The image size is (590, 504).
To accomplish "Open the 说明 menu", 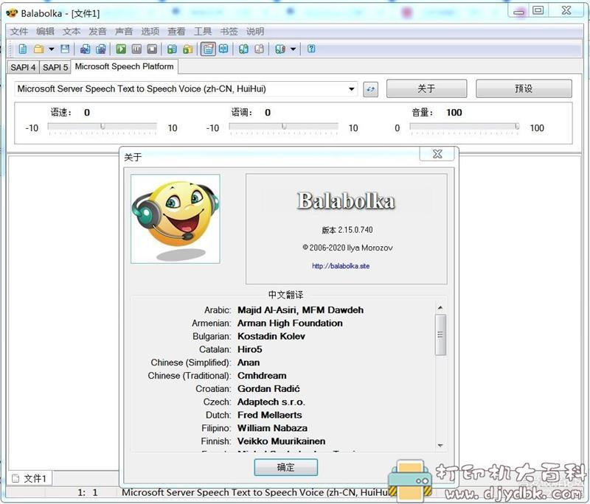I will (x=255, y=32).
